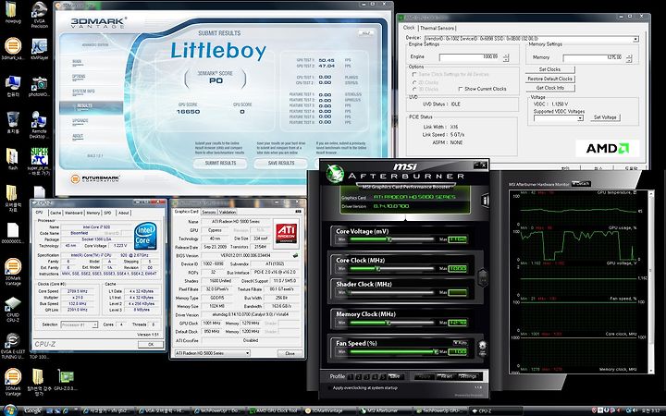Click the Intel Core logo in CPU-Z

(145, 236)
